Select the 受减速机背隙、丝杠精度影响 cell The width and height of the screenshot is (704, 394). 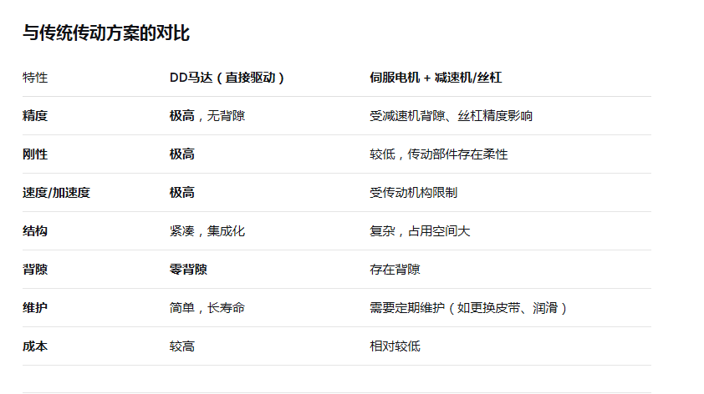click(x=451, y=116)
